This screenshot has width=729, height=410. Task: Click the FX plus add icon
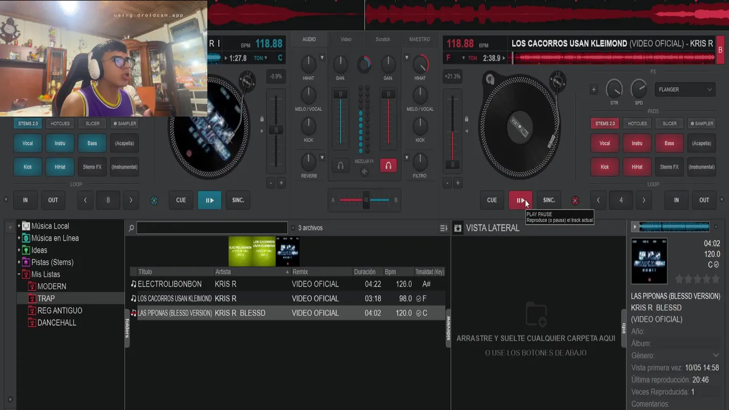tap(593, 89)
